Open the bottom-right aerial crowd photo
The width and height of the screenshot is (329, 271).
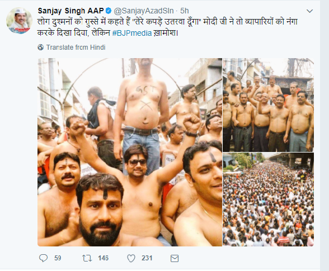pos(269,199)
